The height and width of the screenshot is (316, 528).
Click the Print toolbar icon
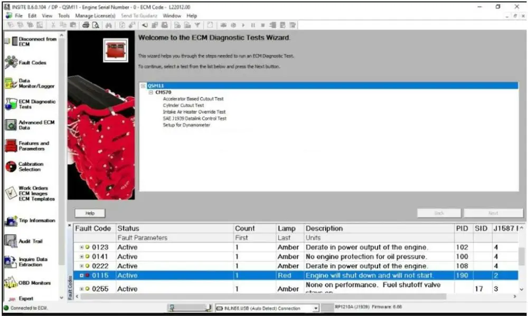click(86, 25)
